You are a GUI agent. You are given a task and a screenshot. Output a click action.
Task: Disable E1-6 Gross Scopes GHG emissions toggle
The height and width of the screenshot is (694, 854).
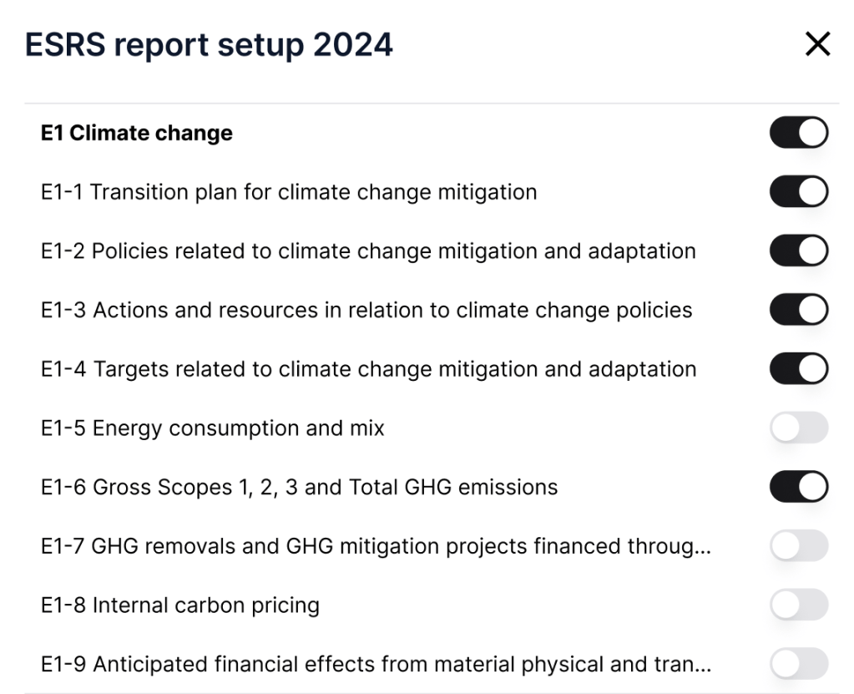[798, 487]
